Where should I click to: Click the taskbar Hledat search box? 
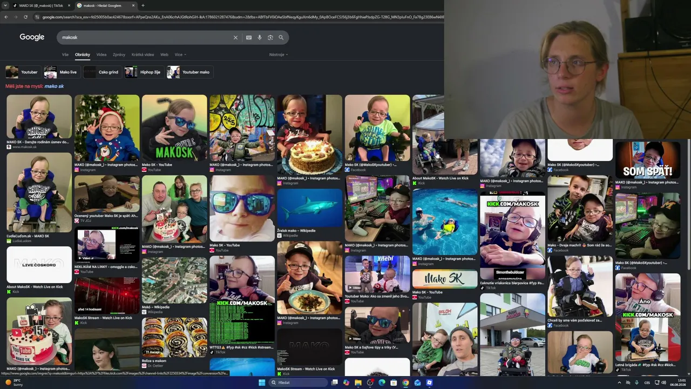[298, 383]
